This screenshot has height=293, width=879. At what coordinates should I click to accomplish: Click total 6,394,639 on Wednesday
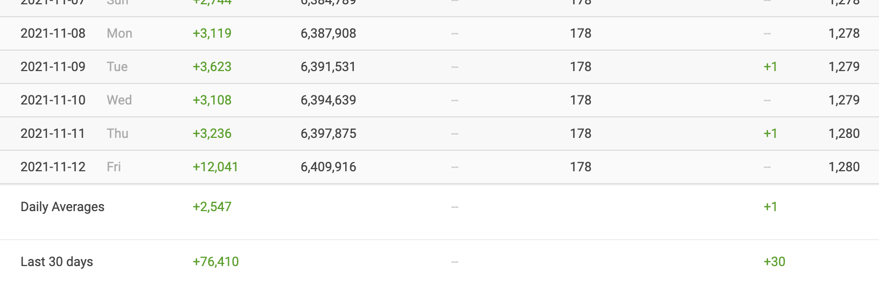[329, 100]
